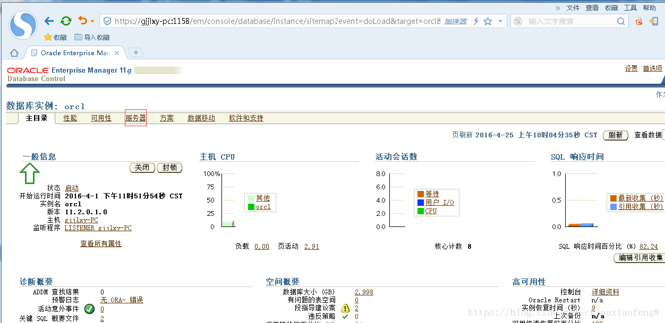Switch to the 性能 tab

70,118
